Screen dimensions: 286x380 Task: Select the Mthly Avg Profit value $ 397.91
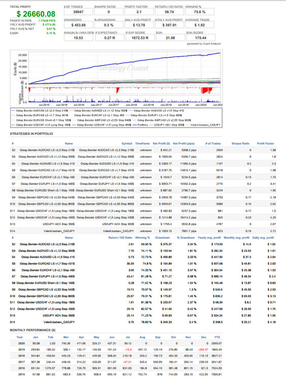(x=169, y=25)
